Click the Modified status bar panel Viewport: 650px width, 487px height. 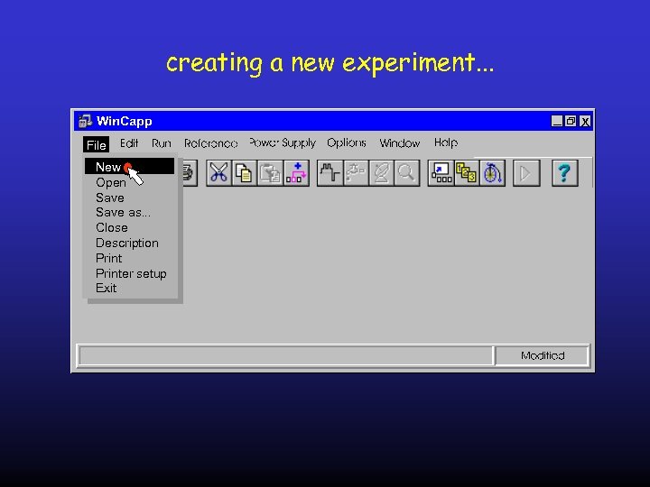[543, 355]
